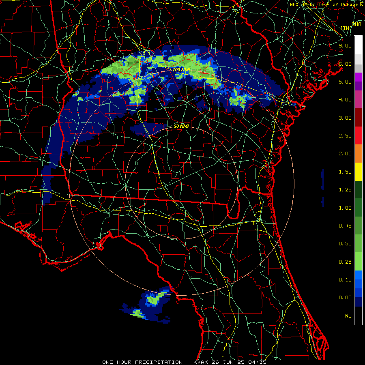Click the "1.25" legend label
Image resolution: width=365 pixels, height=365 pixels.
tap(345, 190)
